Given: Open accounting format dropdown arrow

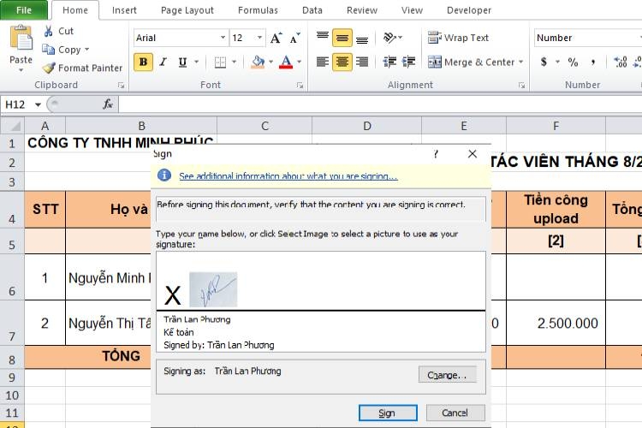Looking at the screenshot, I should [x=557, y=62].
